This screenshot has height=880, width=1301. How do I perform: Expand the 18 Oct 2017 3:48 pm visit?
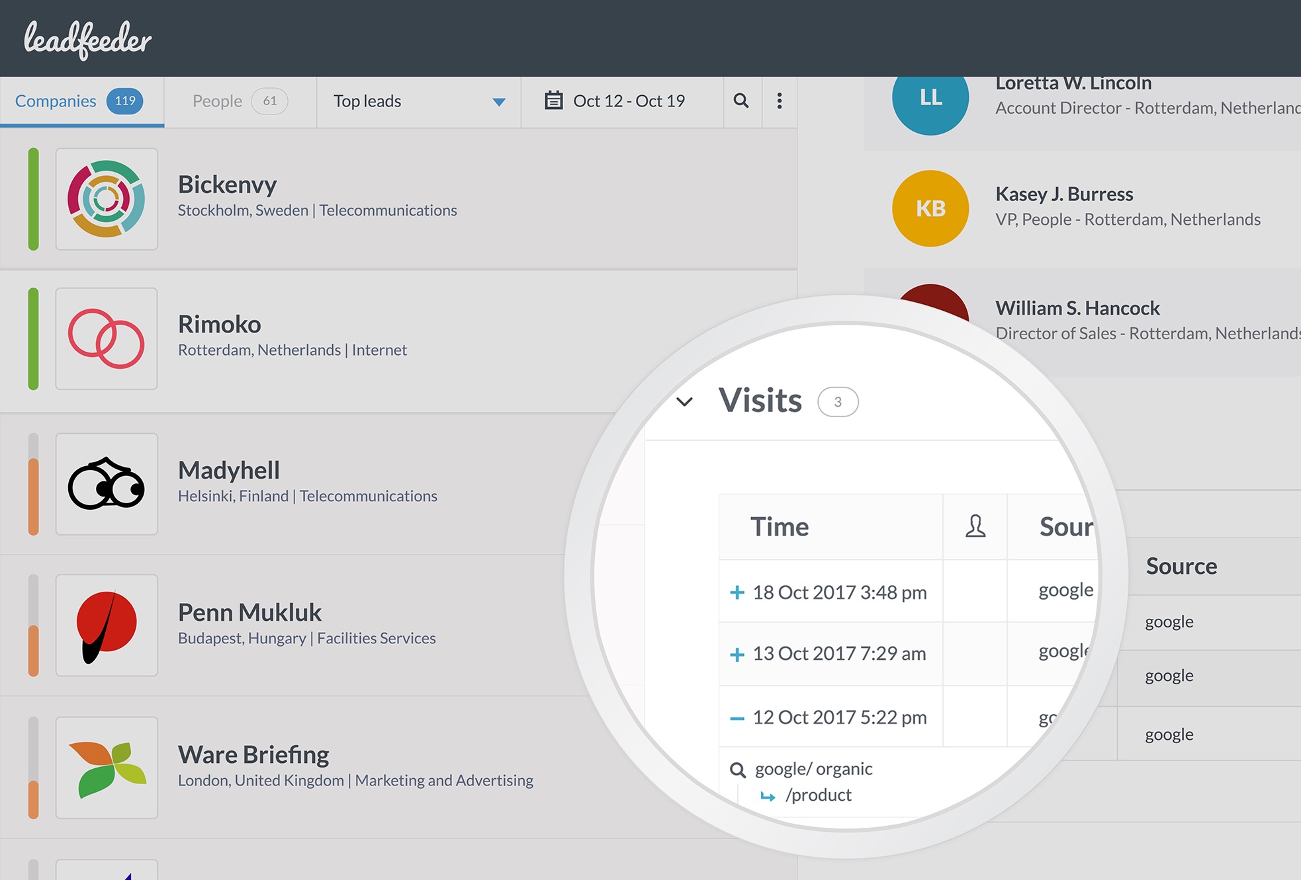pyautogui.click(x=737, y=592)
